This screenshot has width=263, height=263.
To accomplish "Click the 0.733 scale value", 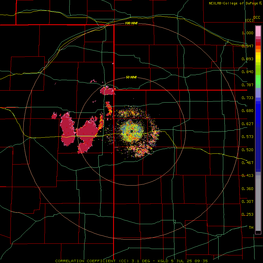I will (x=248, y=98).
